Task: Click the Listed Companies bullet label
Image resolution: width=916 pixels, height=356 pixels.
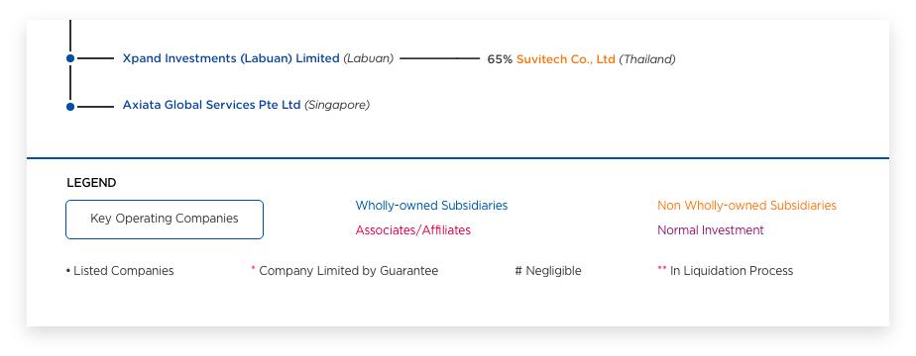Action: coord(120,271)
